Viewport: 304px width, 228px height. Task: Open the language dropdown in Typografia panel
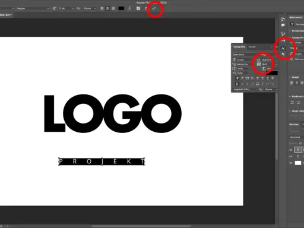pos(245,90)
